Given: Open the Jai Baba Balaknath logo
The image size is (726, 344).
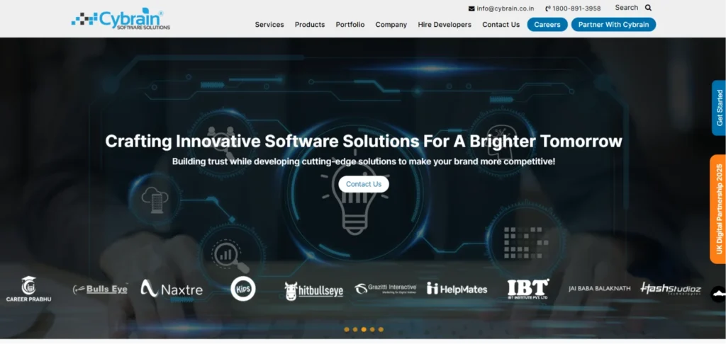Looking at the screenshot, I should pos(599,289).
